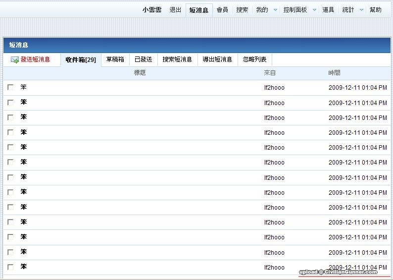
Task: Go to the 搜索短消息 tab
Action: 177,59
